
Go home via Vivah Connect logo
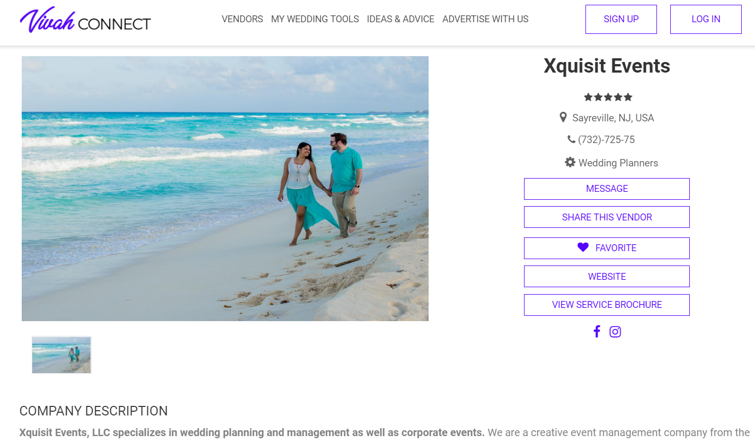tap(85, 21)
